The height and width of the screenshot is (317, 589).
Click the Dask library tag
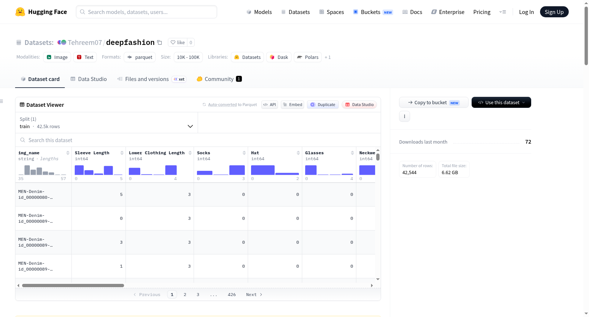(x=279, y=57)
